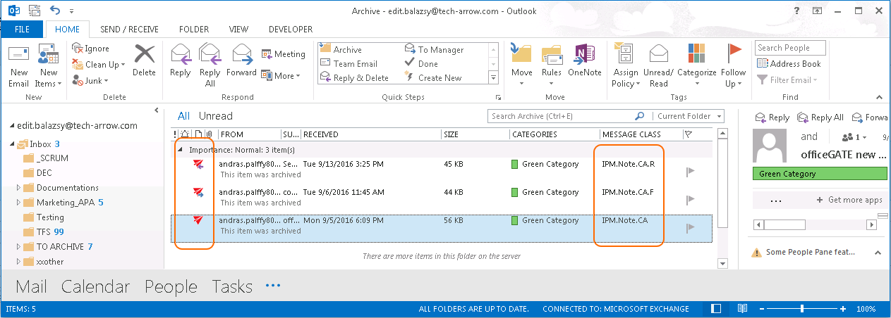Switch to the SEND / RECEIVE tab
Image resolution: width=891 pixels, height=318 pixels.
coord(129,30)
